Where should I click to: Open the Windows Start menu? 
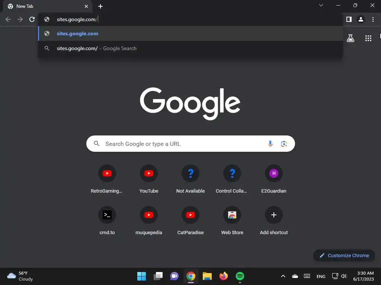[141, 276]
